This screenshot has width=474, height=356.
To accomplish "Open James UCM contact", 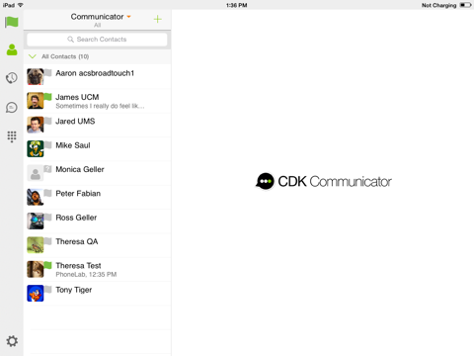I will click(98, 101).
